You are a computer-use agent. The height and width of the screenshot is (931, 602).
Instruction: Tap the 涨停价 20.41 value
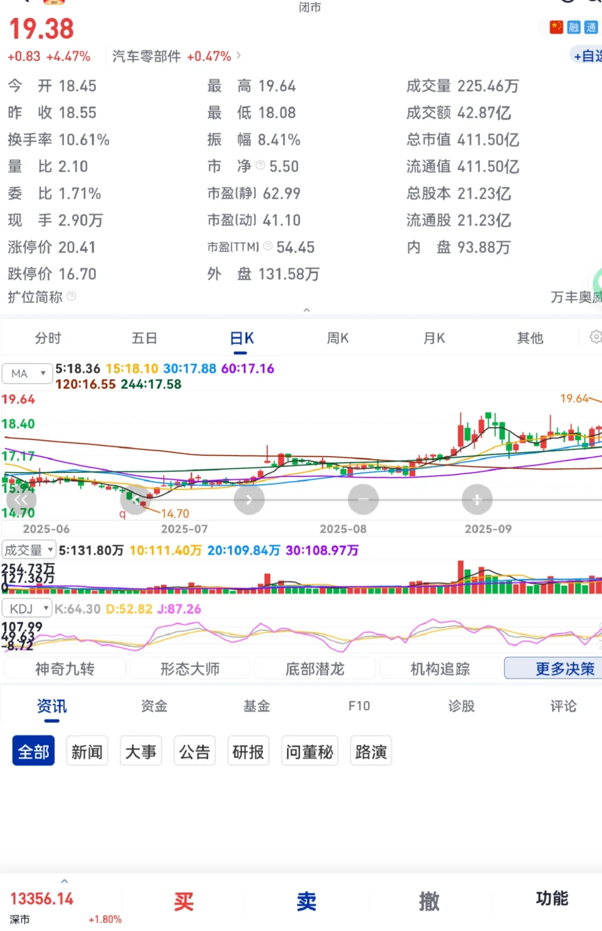click(x=77, y=246)
